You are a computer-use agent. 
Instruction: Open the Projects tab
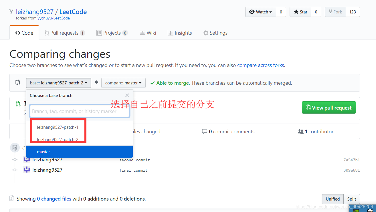112,33
